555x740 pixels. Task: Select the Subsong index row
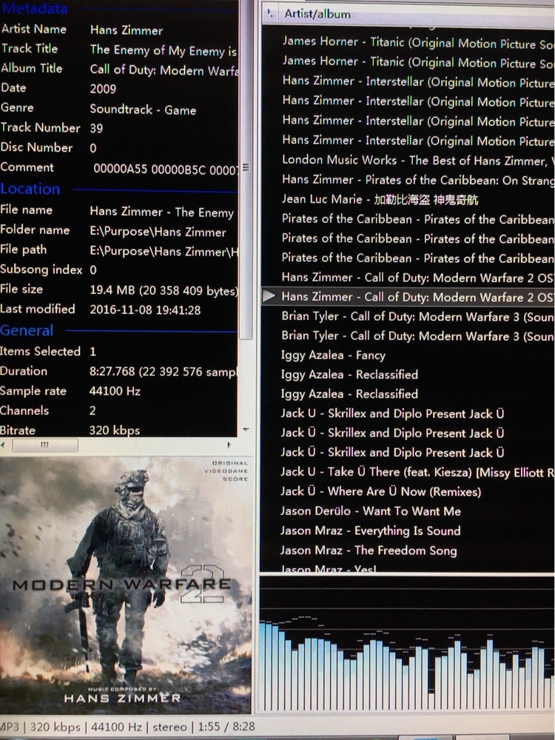tap(119, 270)
